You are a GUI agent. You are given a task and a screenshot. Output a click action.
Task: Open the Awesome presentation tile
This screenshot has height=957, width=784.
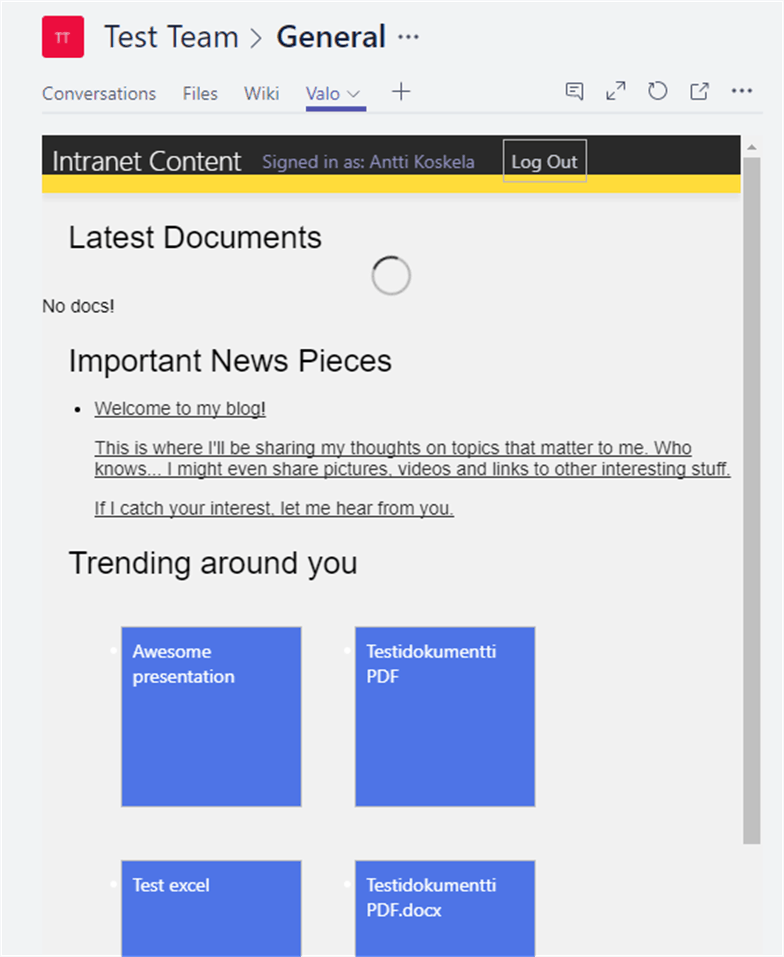point(211,717)
